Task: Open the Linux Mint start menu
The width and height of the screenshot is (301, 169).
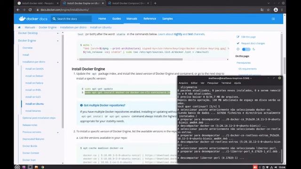Action: coord(17,167)
